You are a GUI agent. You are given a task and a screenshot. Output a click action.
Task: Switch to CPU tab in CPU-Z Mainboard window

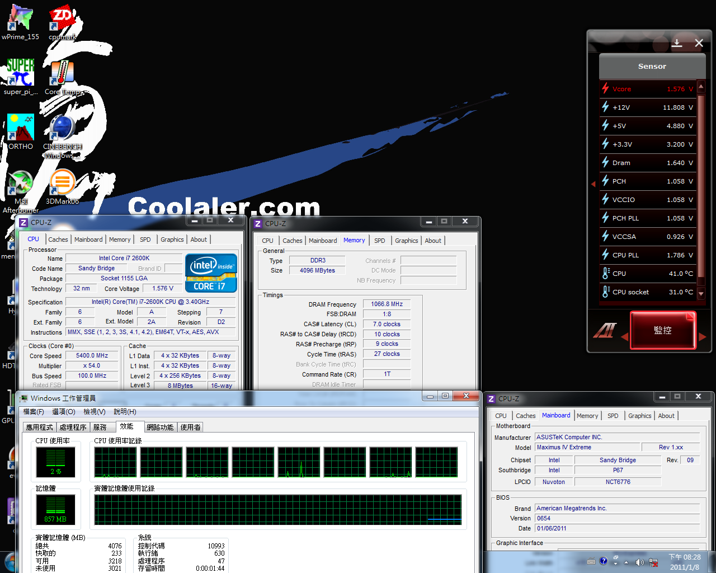click(x=501, y=416)
